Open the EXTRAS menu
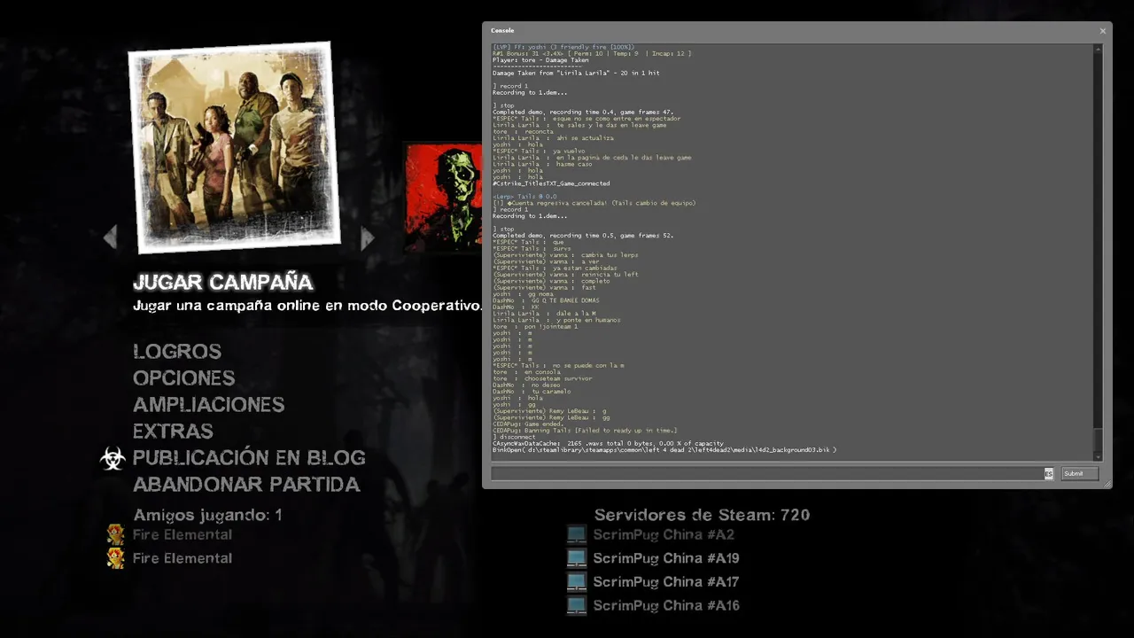The image size is (1134, 638). (173, 432)
